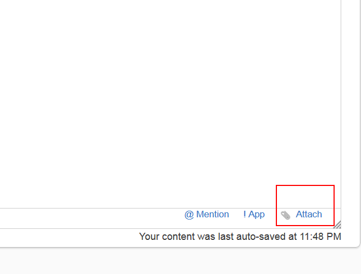This screenshot has width=361, height=274.
Task: Open the Mention user link
Action: click(x=207, y=215)
